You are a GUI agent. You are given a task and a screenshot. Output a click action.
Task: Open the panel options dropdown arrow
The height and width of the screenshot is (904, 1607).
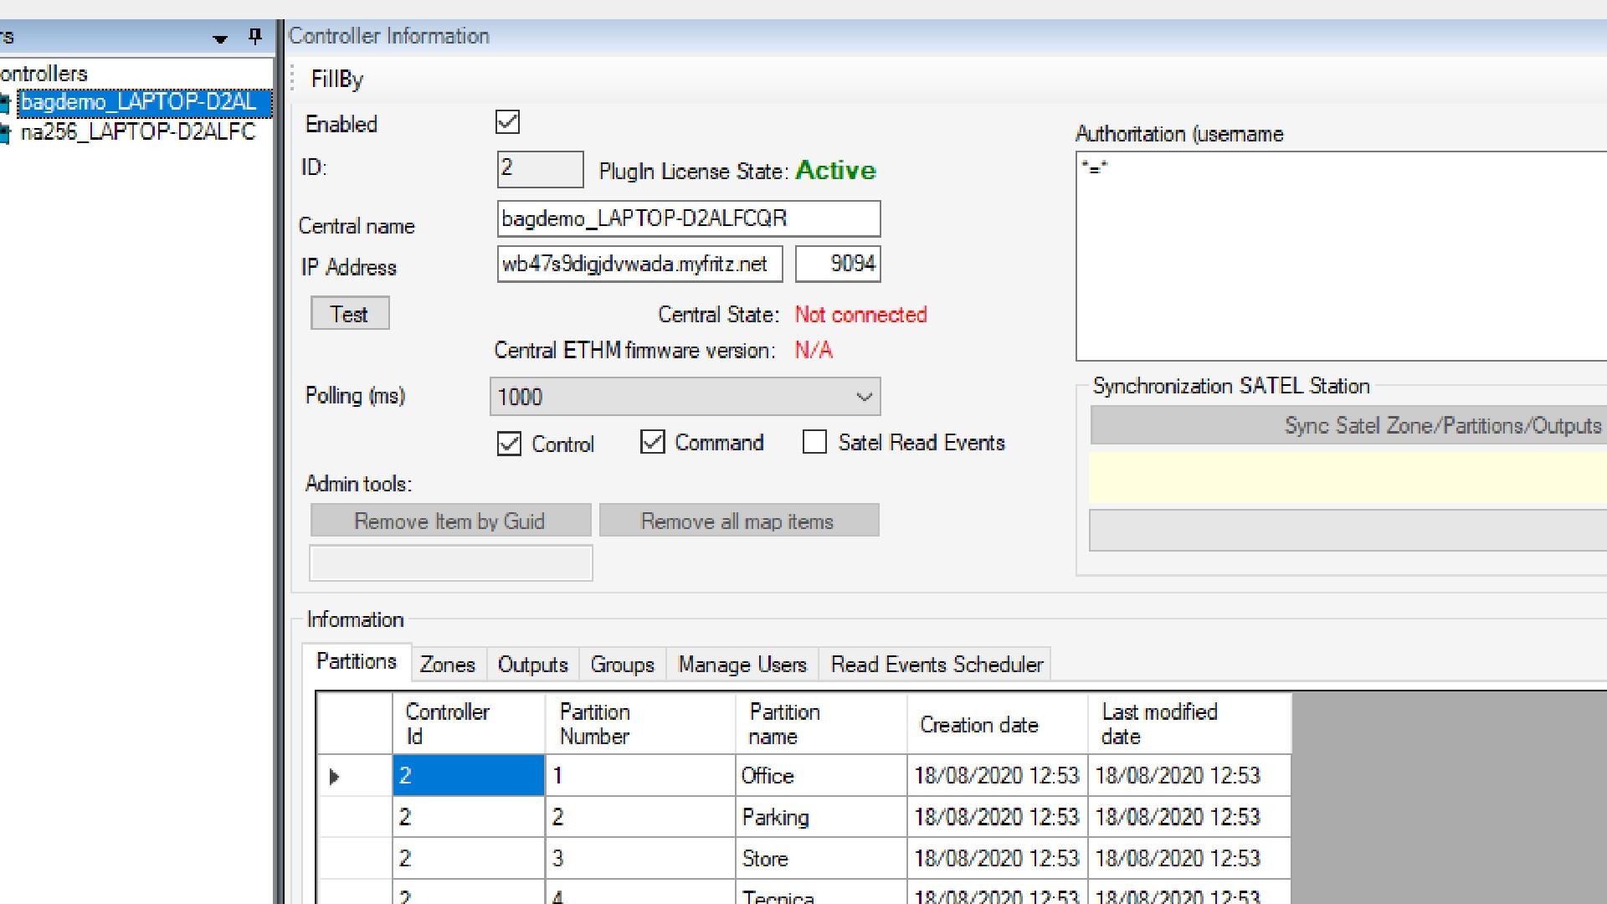(x=220, y=39)
